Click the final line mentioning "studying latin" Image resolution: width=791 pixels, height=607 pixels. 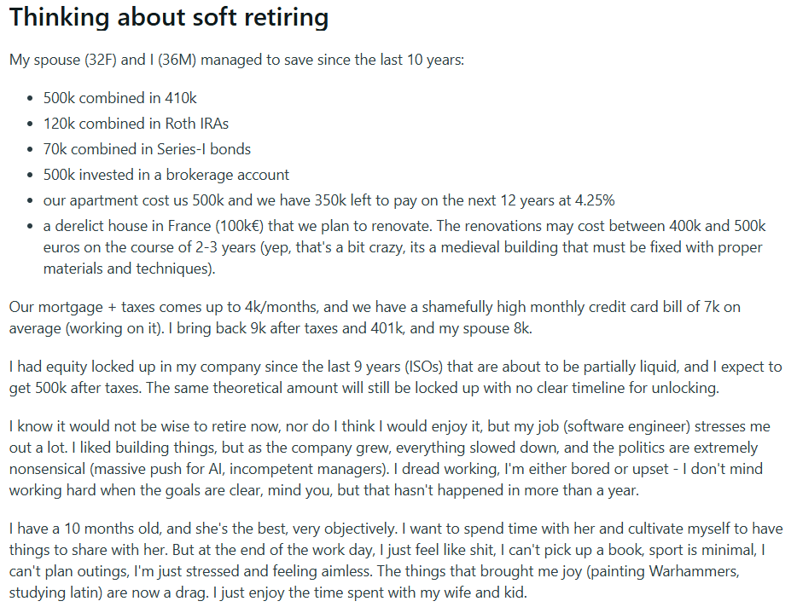point(268,593)
